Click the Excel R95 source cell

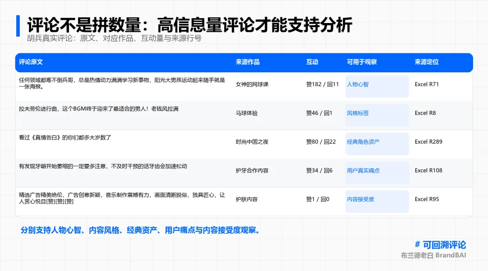[x=427, y=199]
